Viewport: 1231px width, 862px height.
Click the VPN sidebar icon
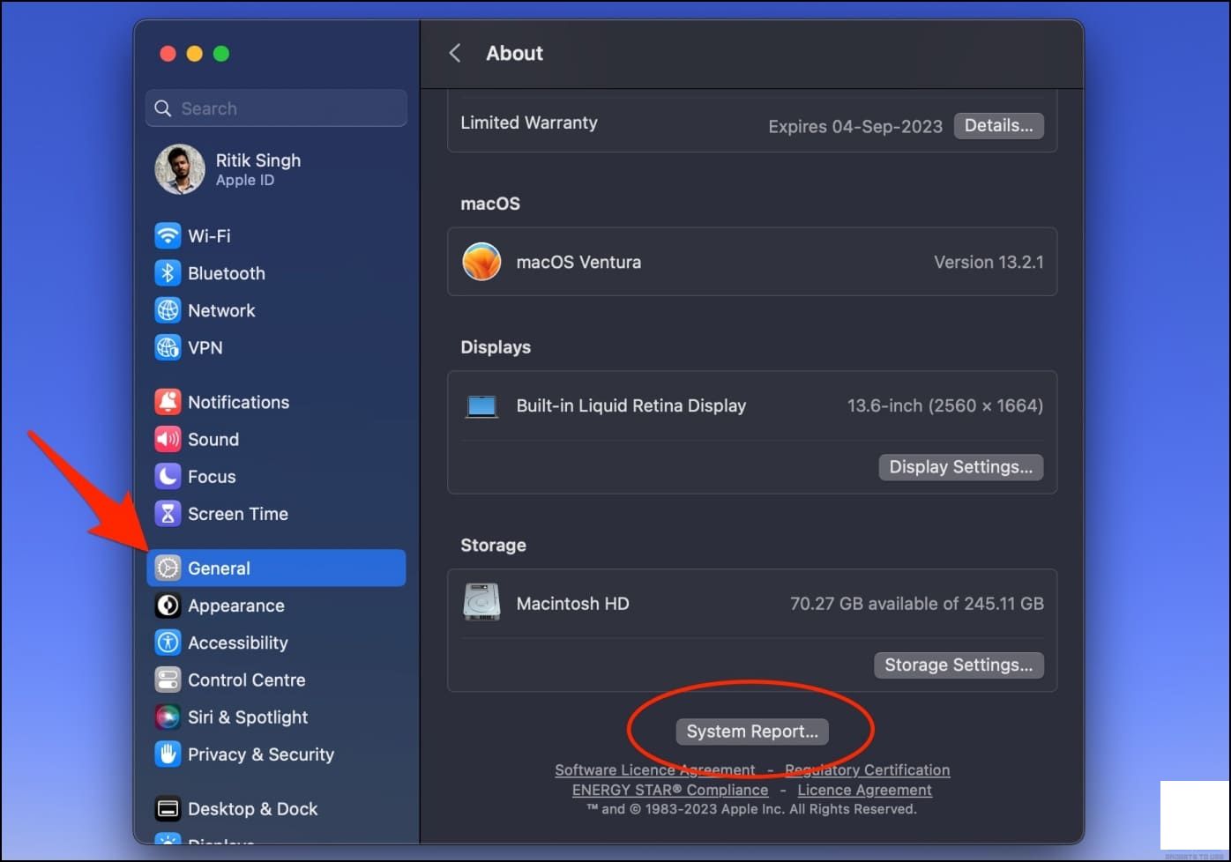tap(168, 347)
